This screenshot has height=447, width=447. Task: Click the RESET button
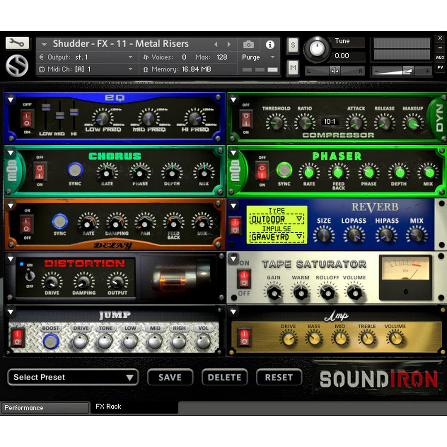click(x=279, y=377)
